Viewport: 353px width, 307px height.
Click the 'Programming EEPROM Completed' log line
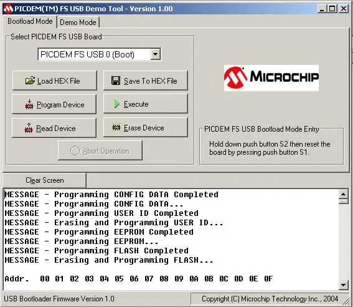click(99, 232)
